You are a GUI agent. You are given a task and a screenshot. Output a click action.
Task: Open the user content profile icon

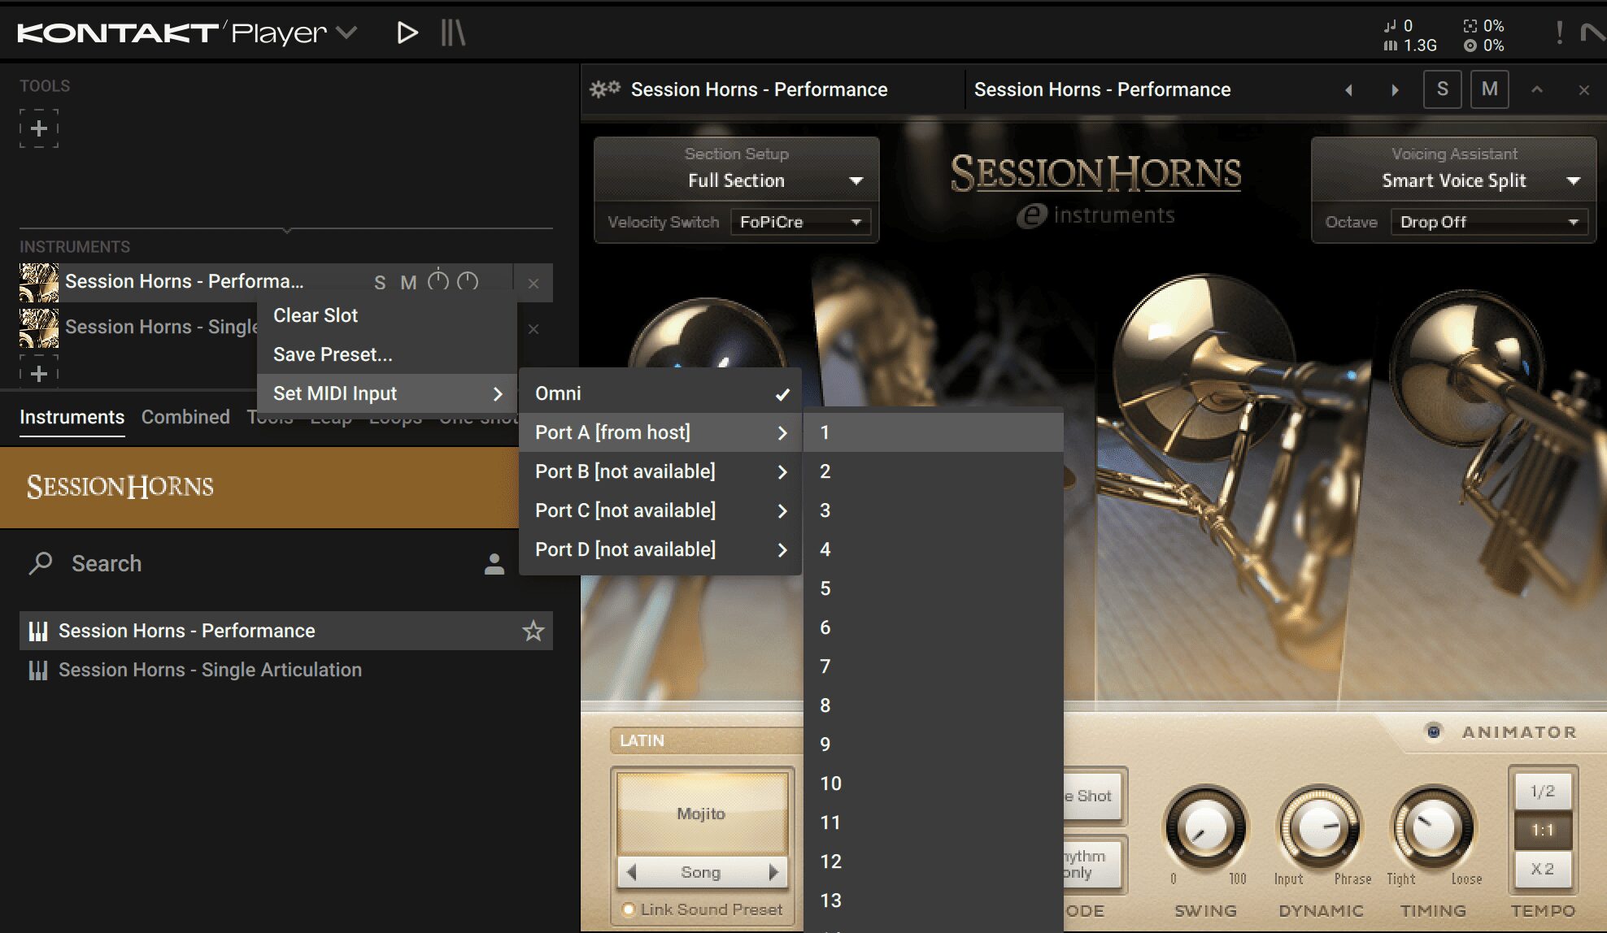point(494,564)
